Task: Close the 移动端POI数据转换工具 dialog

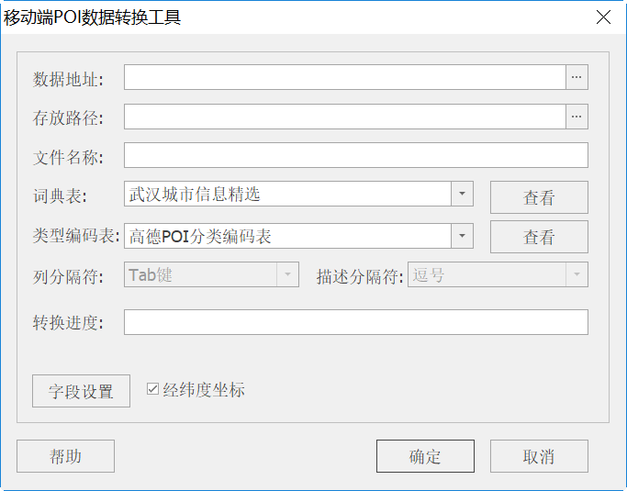Action: pos(603,17)
